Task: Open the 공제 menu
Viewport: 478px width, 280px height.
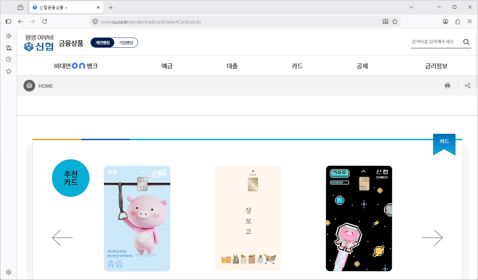Action: coord(362,66)
